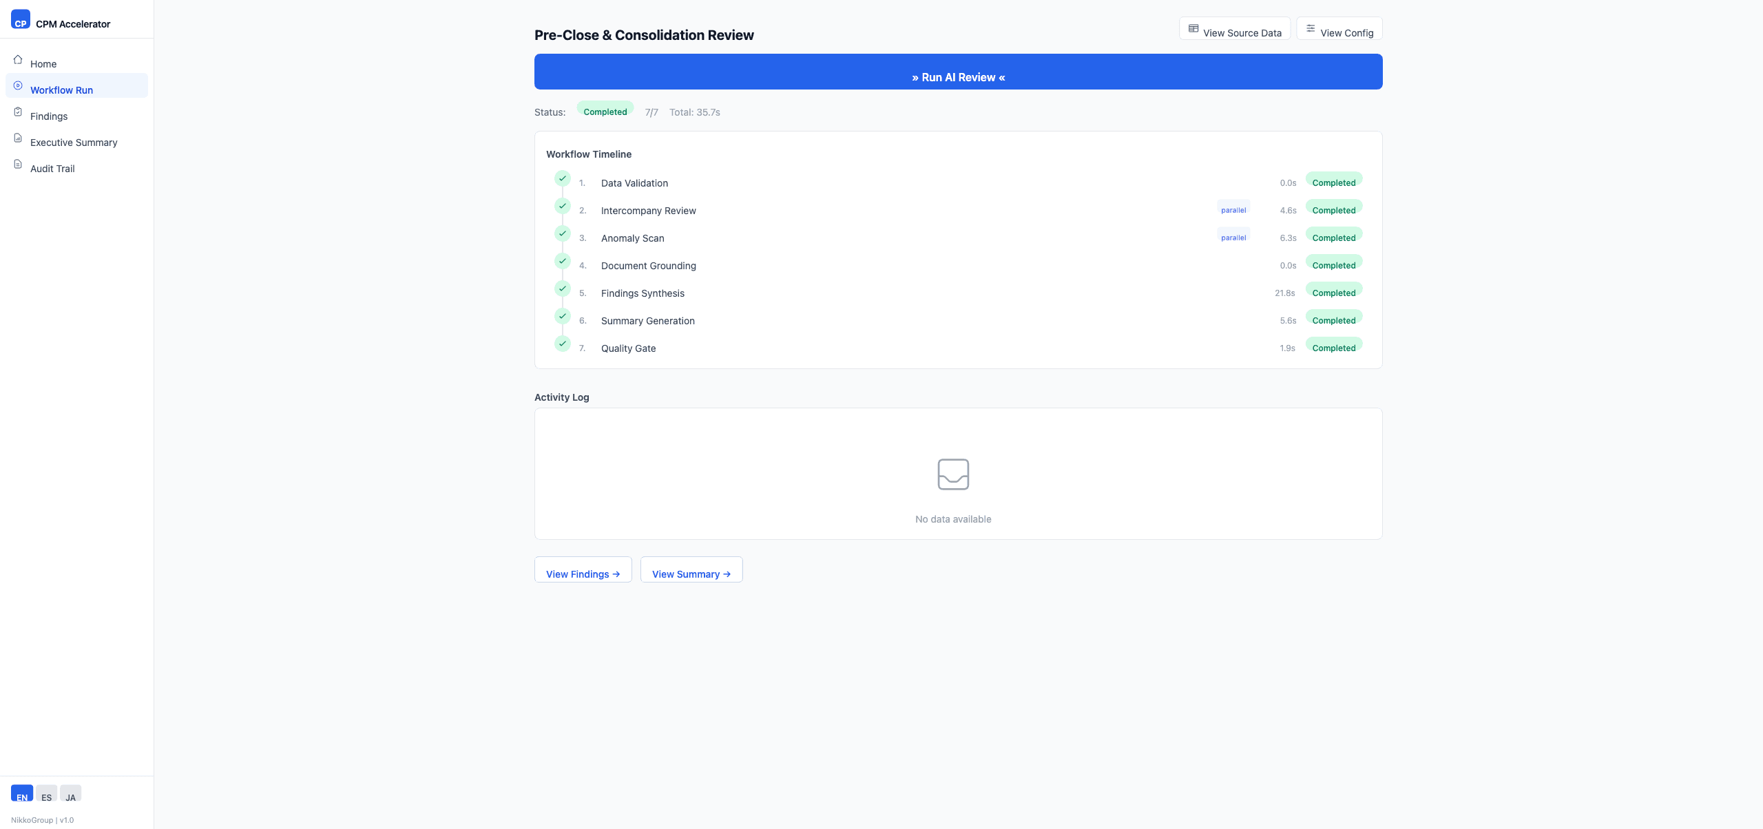Screen dimensions: 1763x829
Task: Click the Executive Summary document icon
Action: pos(17,138)
